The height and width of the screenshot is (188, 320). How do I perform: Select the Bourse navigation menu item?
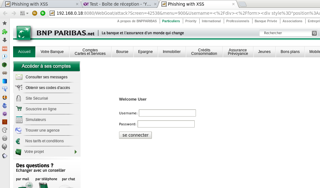click(122, 52)
